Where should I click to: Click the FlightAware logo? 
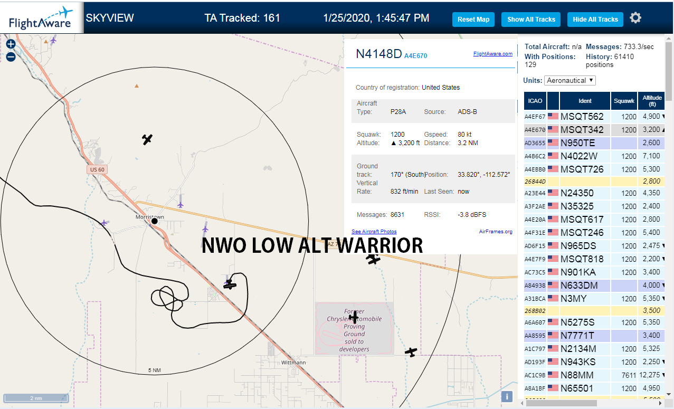pos(41,18)
